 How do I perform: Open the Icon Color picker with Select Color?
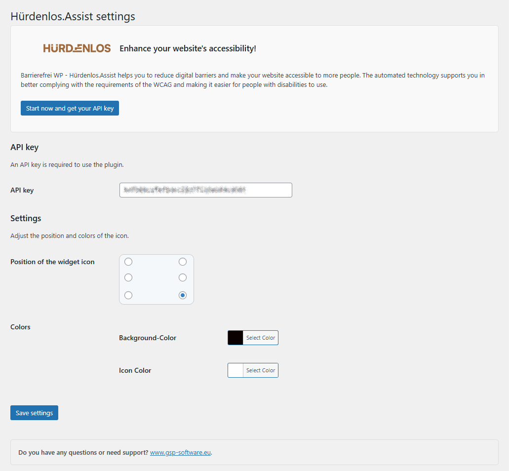(x=260, y=370)
